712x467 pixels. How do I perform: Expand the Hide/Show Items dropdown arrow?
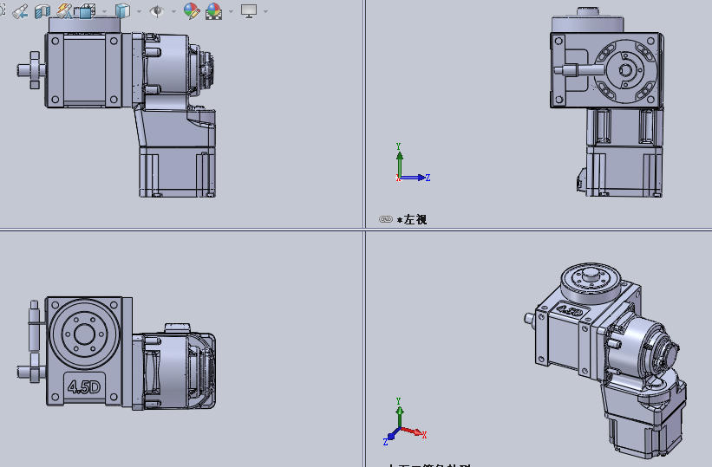pyautogui.click(x=174, y=11)
